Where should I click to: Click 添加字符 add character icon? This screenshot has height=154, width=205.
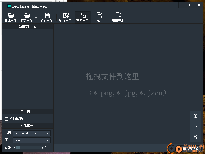coord(65,17)
